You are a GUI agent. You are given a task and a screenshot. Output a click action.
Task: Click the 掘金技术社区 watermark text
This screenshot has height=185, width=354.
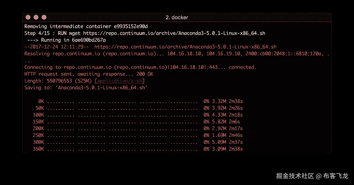pos(295,176)
